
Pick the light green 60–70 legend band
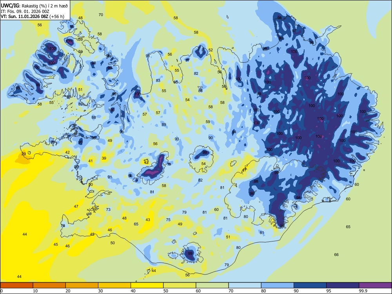pyautogui.click(x=212, y=285)
